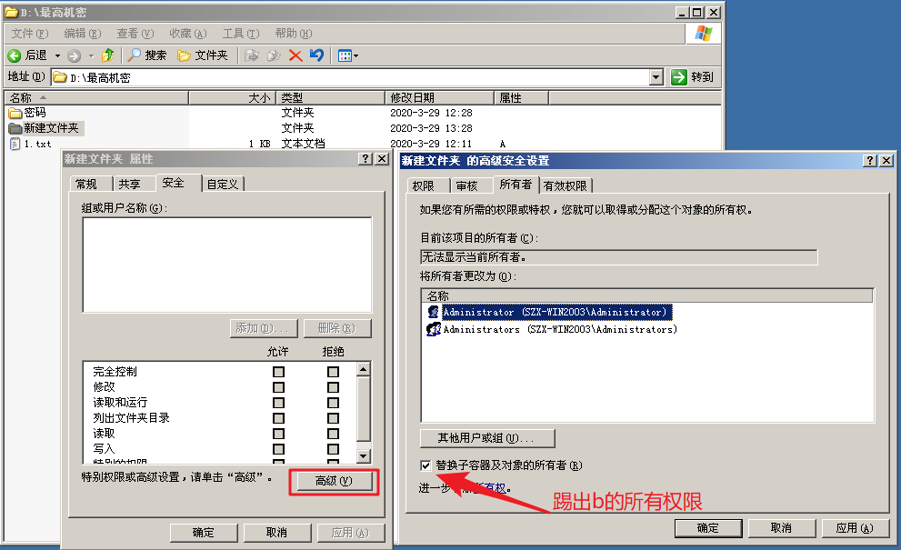The image size is (901, 550).
Task: Select the 密码 folder icon
Action: tap(15, 113)
